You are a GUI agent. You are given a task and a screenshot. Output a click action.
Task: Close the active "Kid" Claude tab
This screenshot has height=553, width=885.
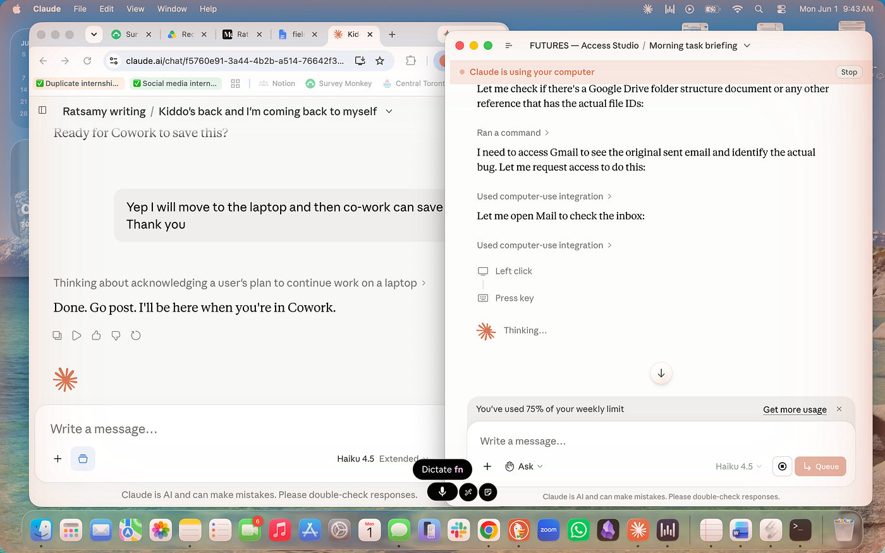tap(370, 35)
